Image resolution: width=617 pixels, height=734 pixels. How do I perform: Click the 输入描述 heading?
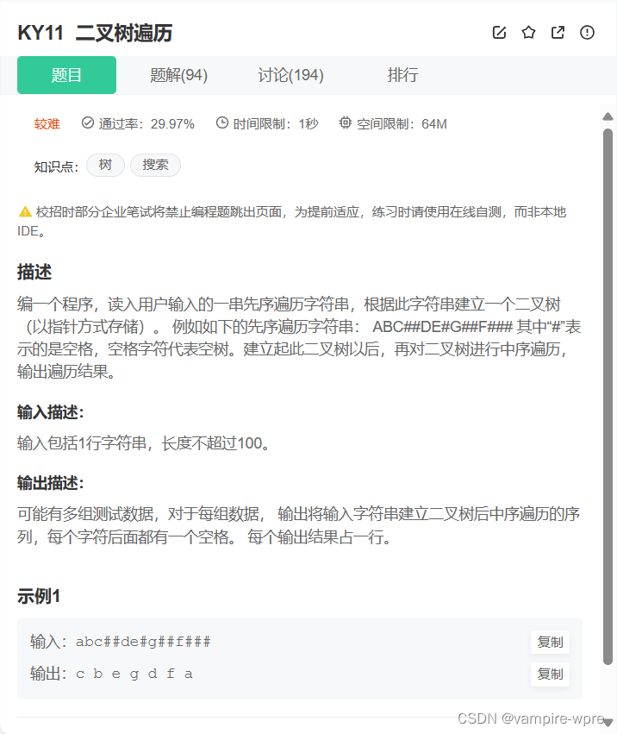[51, 412]
